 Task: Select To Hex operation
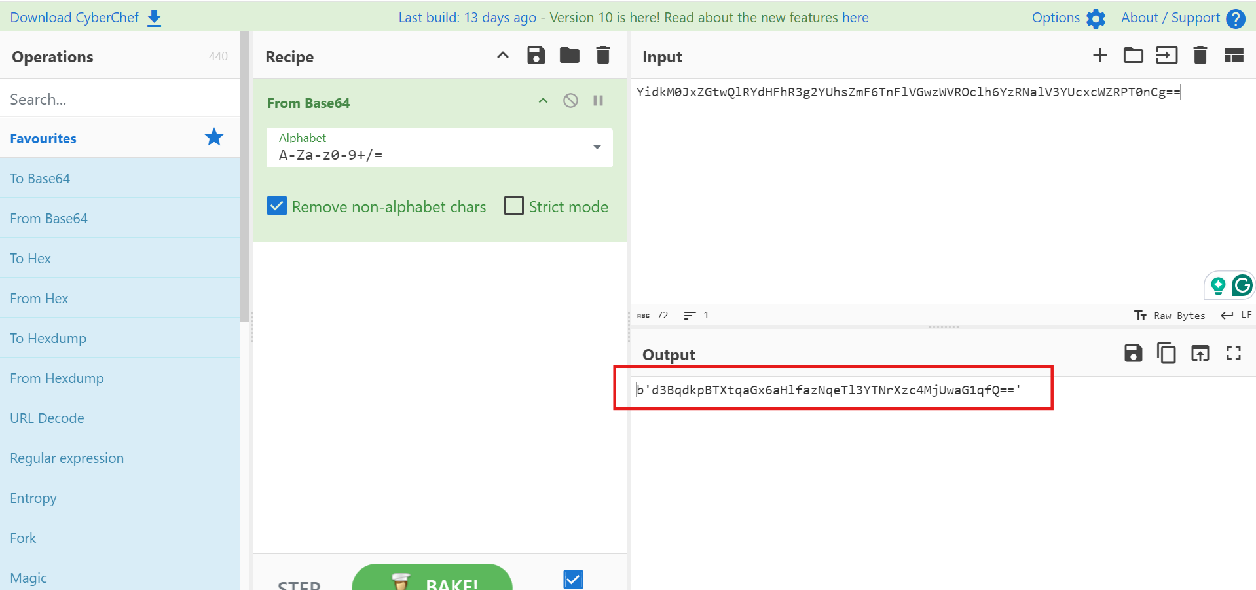pyautogui.click(x=120, y=258)
